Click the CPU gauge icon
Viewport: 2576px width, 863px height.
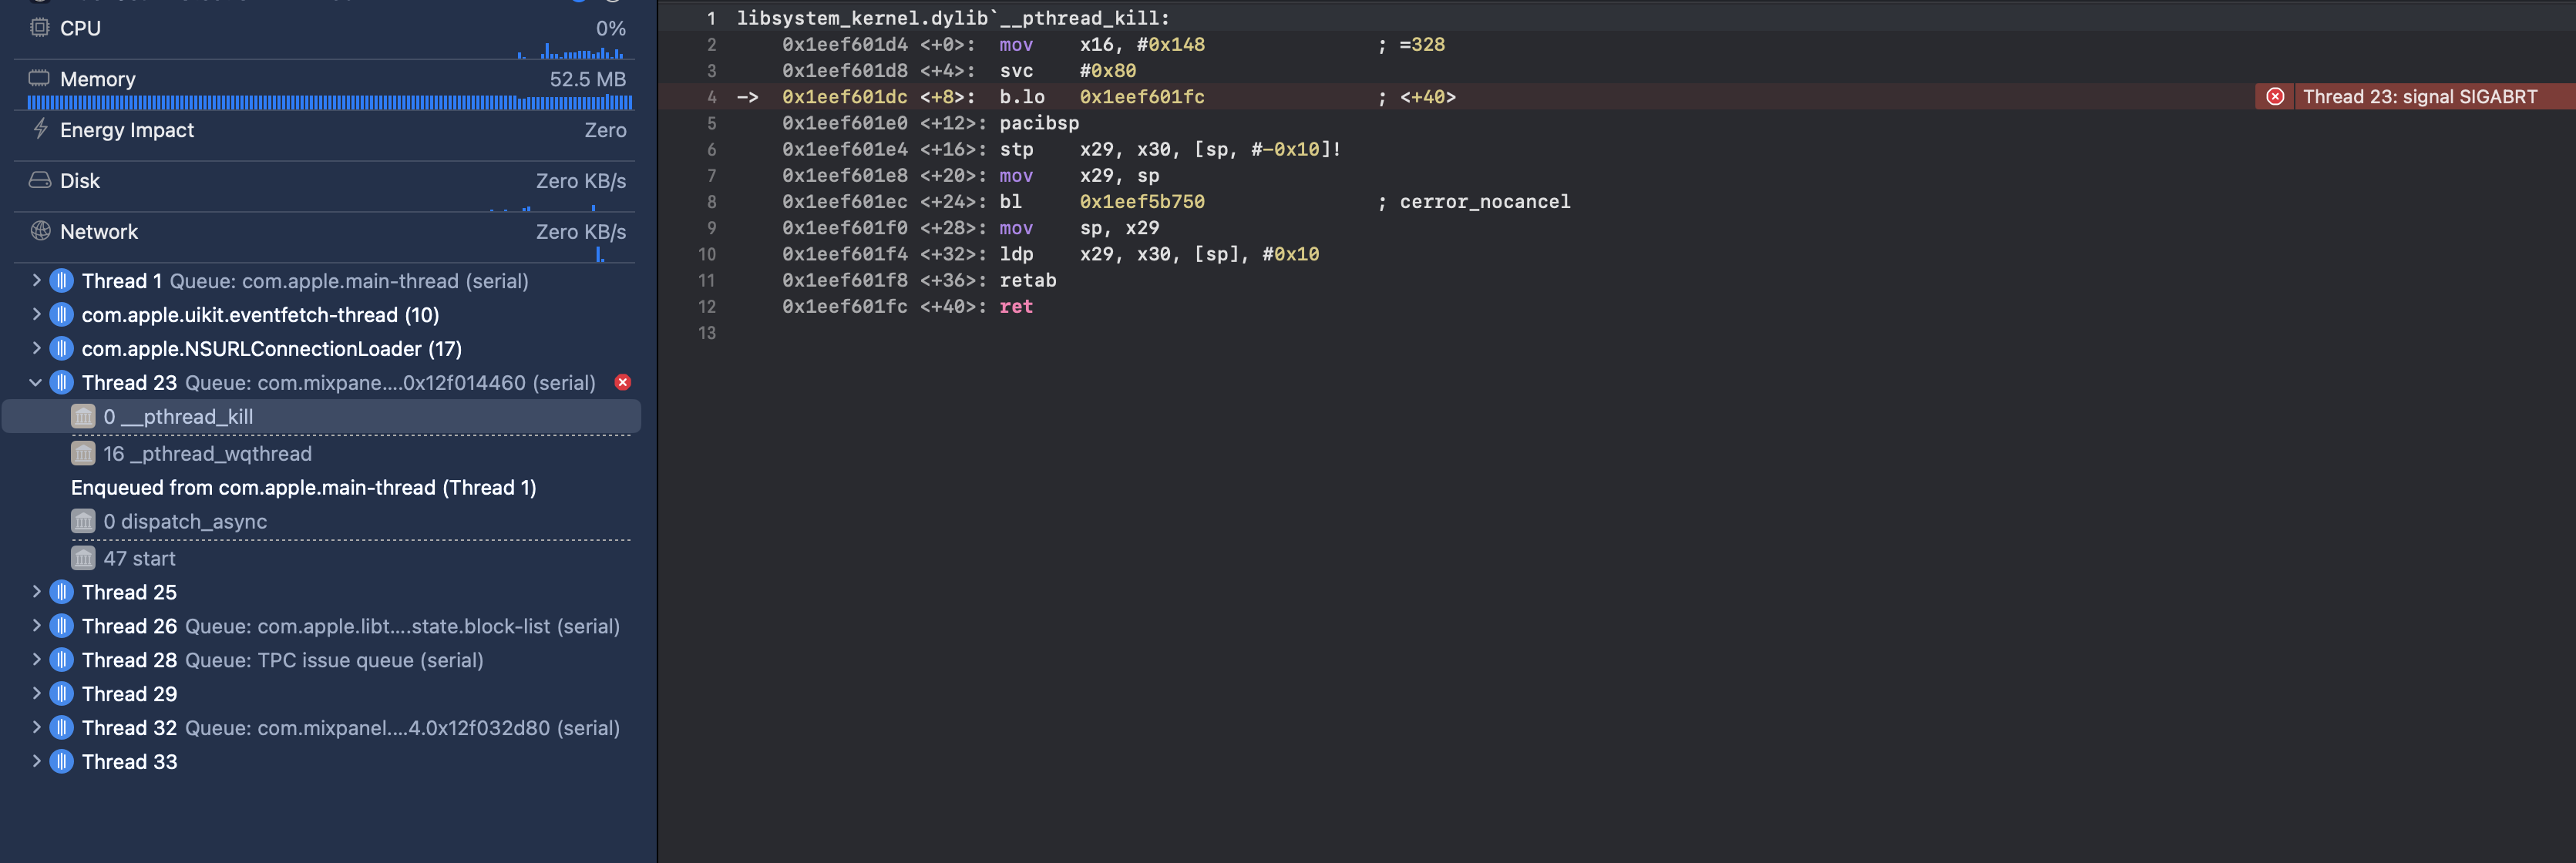(x=39, y=28)
